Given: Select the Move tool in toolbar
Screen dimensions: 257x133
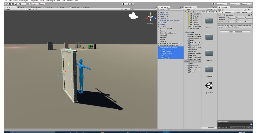Looking at the screenshot, I should [x=11, y=4].
